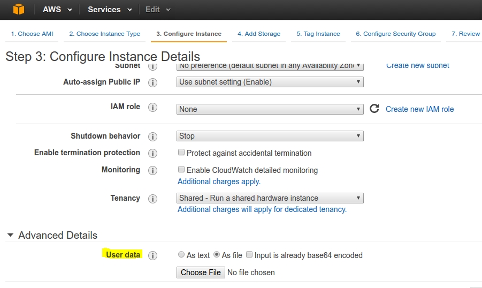Open info icon next to Auto-assign Public IP
Screen dimensions: 482x288
click(x=152, y=82)
